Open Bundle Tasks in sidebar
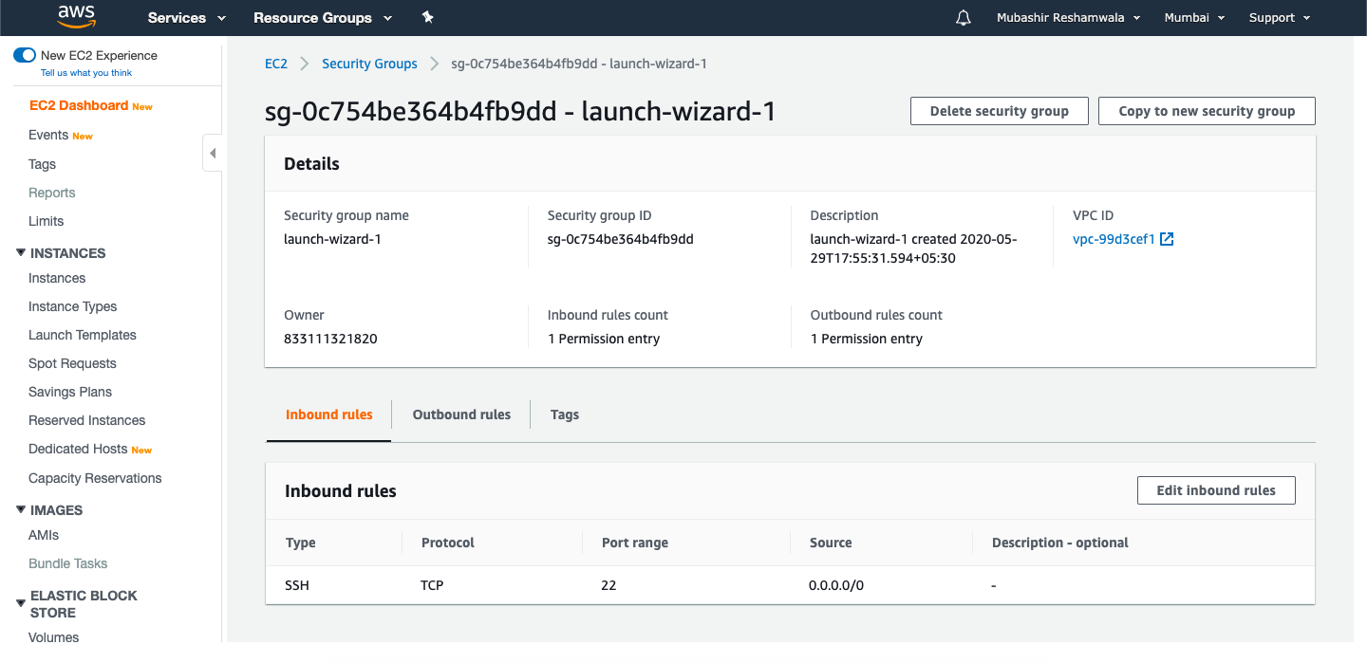Viewport: 1367px width, 663px height. point(68,563)
